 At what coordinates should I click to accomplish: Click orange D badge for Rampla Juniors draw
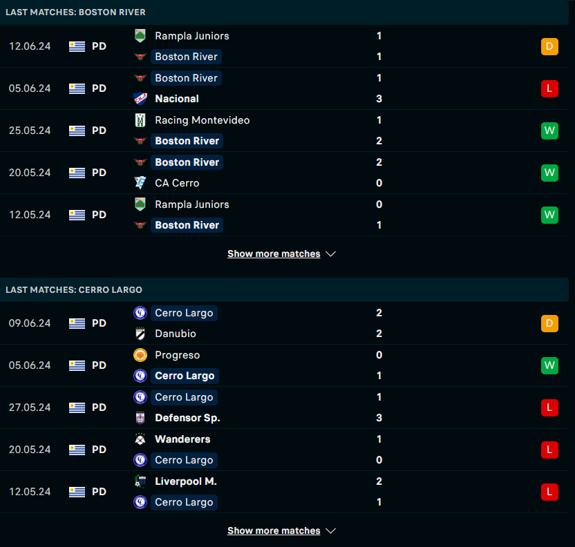[x=549, y=46]
